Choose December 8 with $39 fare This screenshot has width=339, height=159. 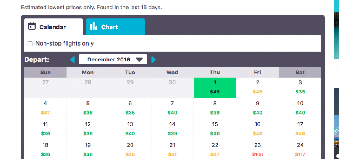click(215, 108)
